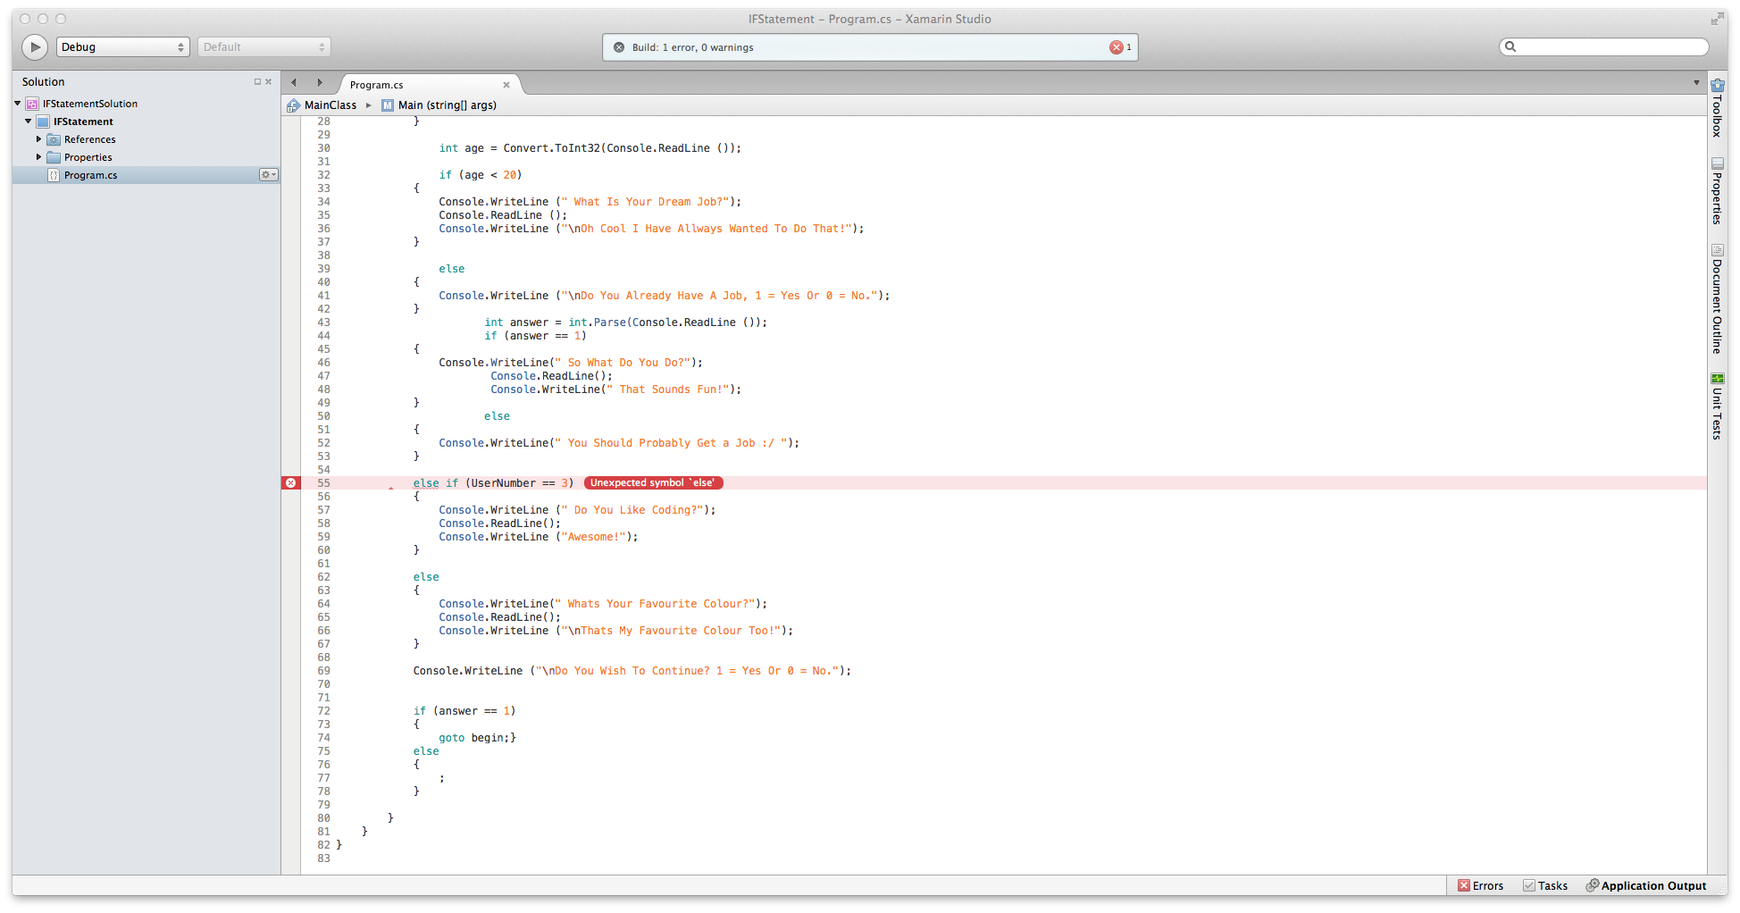Click the MainClass class icon in breadcrumb

(293, 105)
